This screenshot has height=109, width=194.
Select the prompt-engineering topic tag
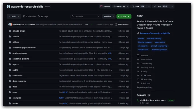[x=159, y=46]
